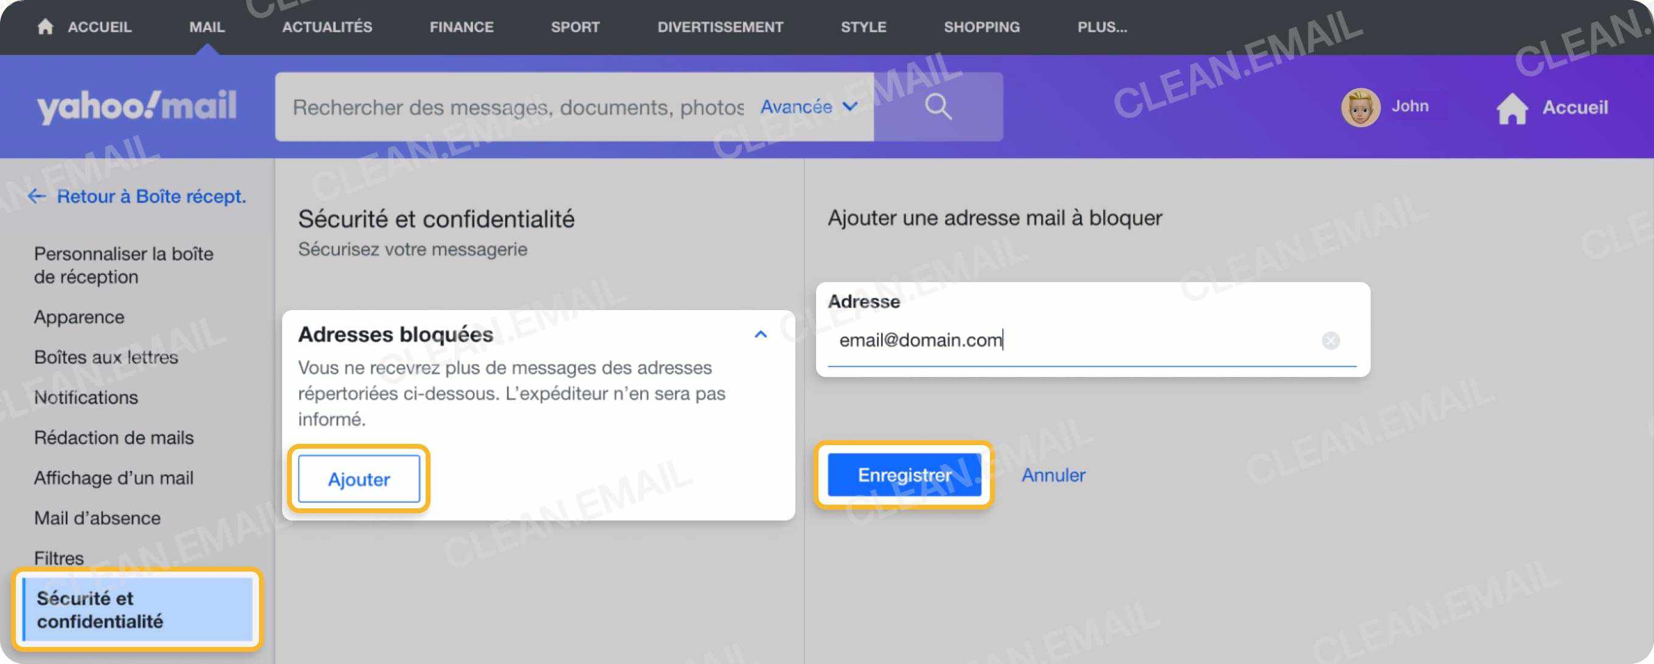The width and height of the screenshot is (1654, 664).
Task: Select the MAIL top navigation tab
Action: pos(207,27)
